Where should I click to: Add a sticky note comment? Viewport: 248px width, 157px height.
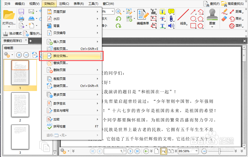click(171, 11)
